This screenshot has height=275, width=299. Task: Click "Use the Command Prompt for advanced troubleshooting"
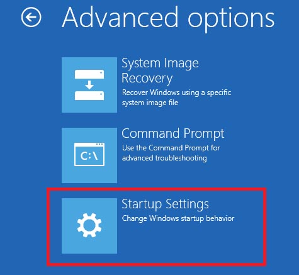pos(171,153)
